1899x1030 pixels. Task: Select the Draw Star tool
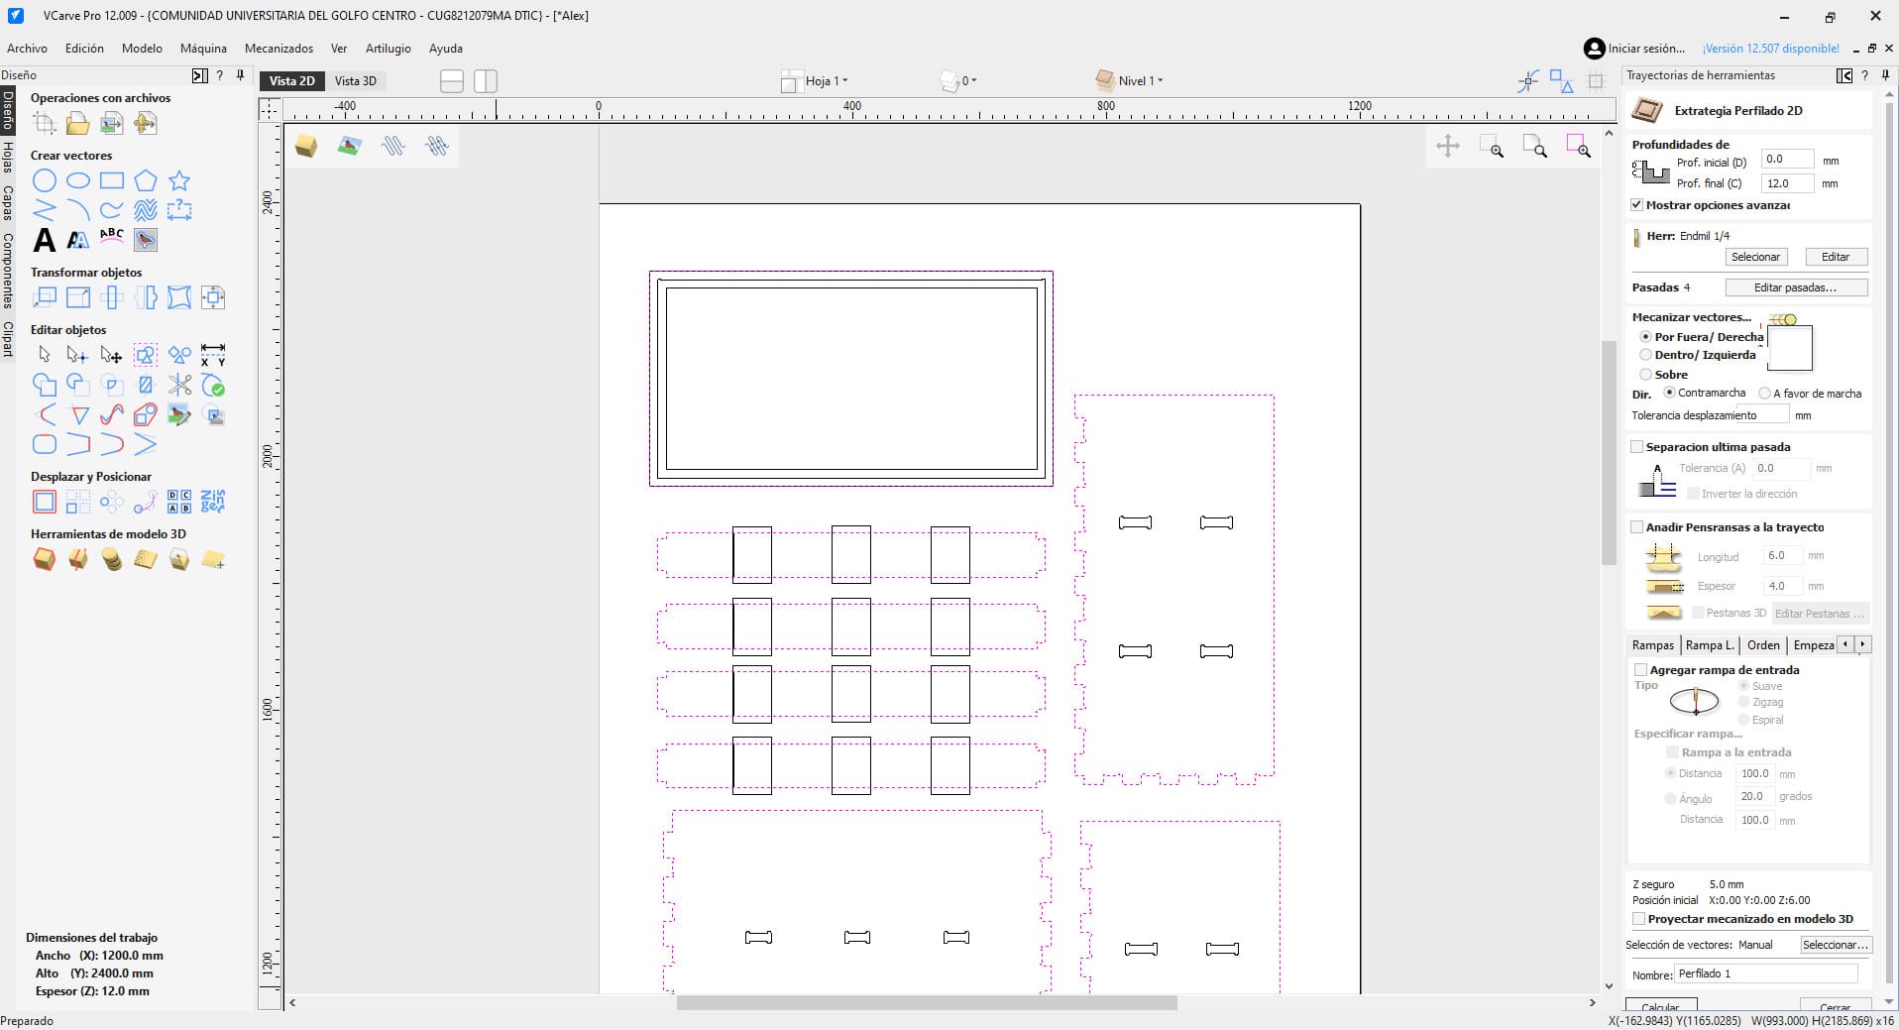(179, 180)
